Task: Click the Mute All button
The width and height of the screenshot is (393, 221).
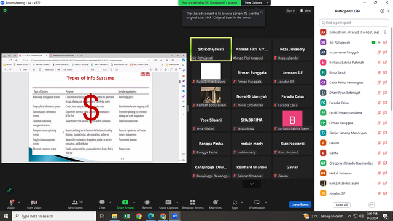Action: (x=341, y=205)
